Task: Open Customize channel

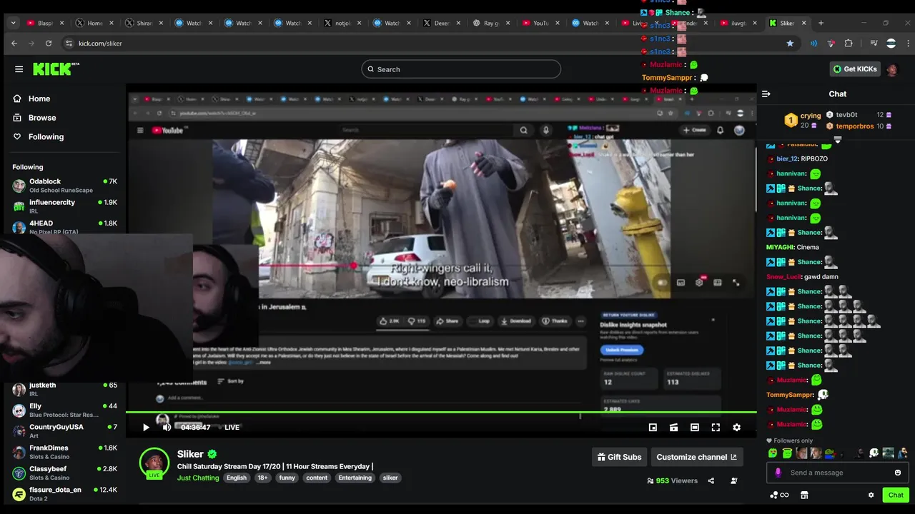Action: (x=697, y=457)
